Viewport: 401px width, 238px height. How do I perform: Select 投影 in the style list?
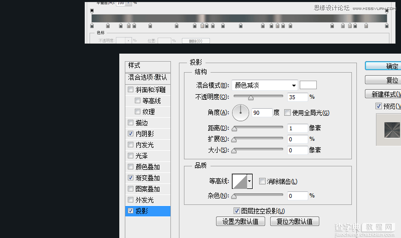[x=148, y=211]
